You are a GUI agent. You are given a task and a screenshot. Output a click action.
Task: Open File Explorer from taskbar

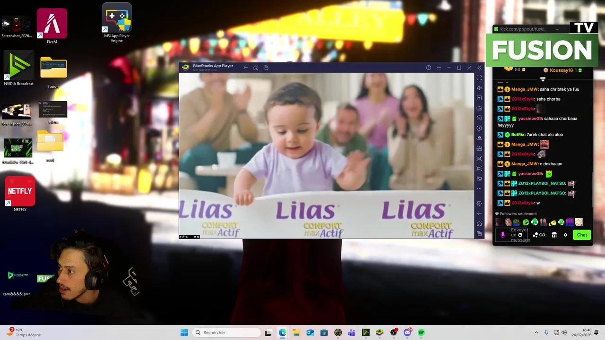[296, 332]
